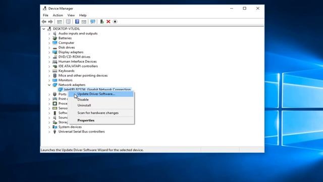
Task: Click the red X Uninstall toolbar icon
Action: 109,22
